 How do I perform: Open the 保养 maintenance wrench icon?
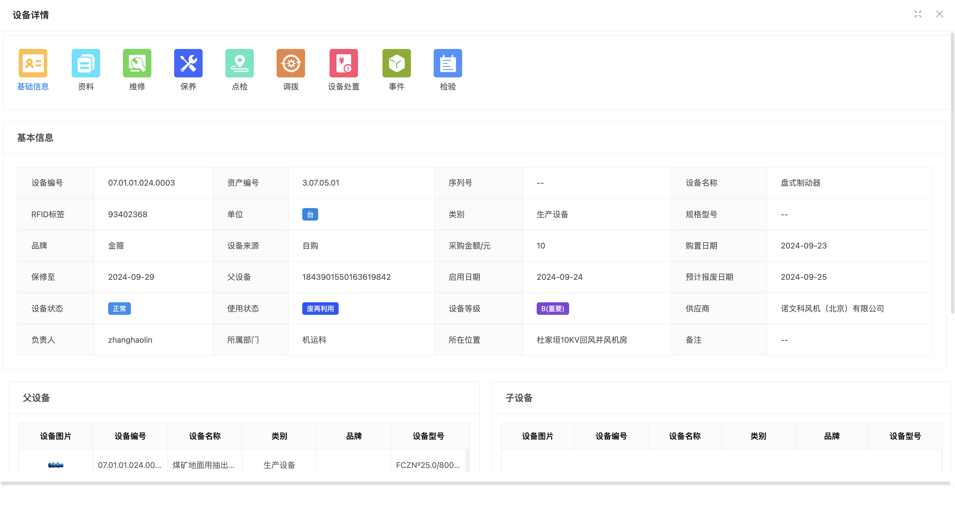coord(188,63)
